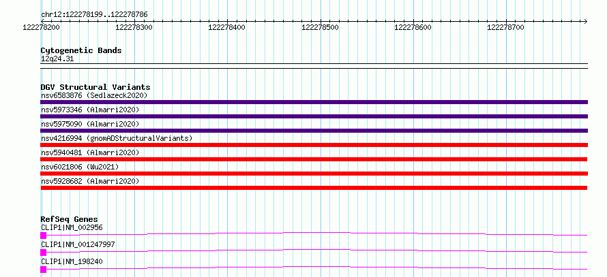This screenshot has height=277, width=607.
Task: Click the intron line of CLIP1|NM_001247997
Action: [x=316, y=250]
